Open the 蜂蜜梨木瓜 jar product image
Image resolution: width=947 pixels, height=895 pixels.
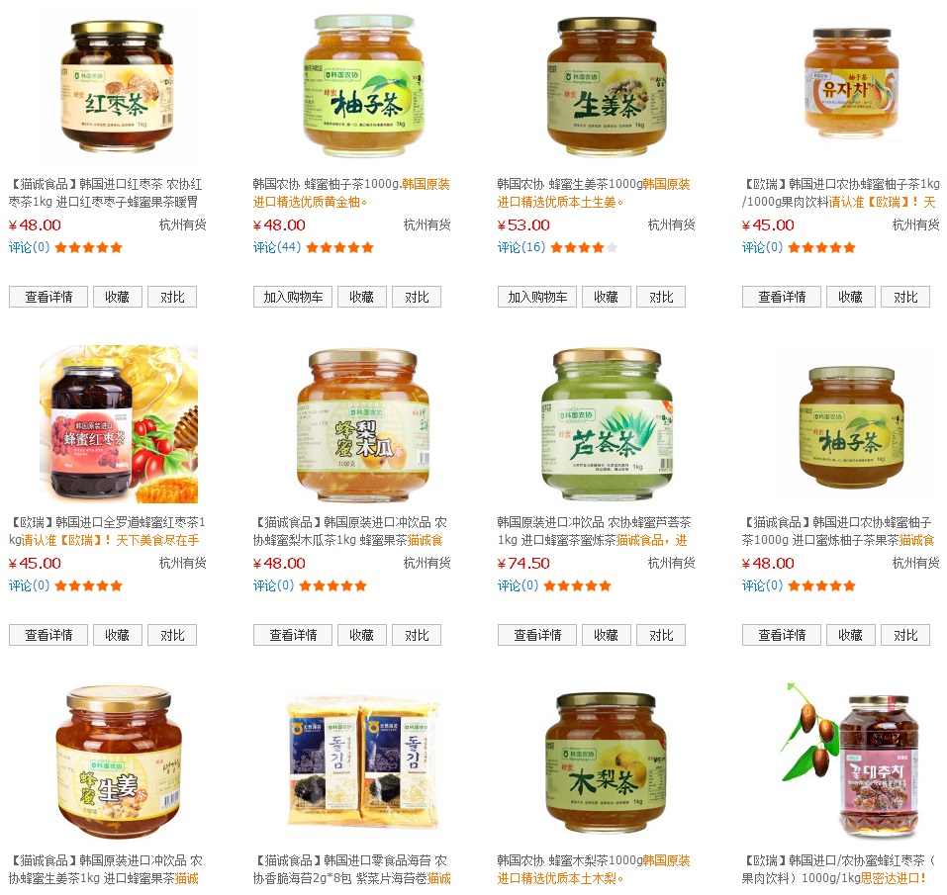tap(363, 425)
